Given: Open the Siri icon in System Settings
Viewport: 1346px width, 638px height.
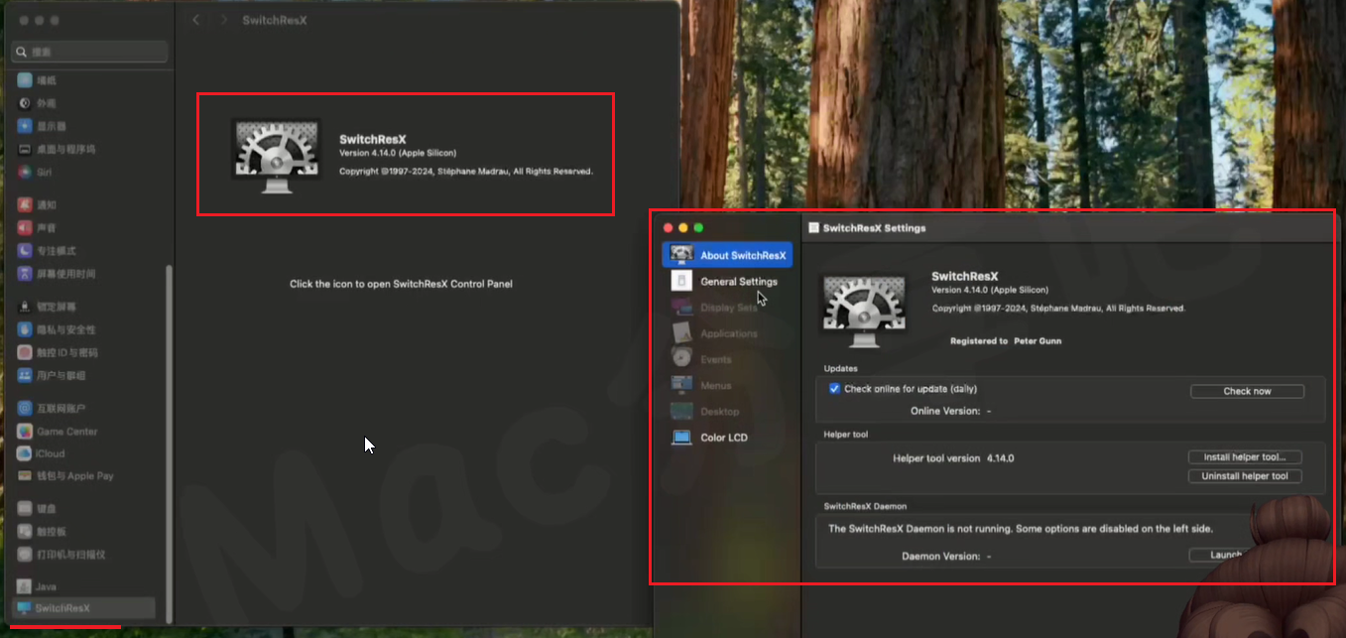Looking at the screenshot, I should pos(25,172).
